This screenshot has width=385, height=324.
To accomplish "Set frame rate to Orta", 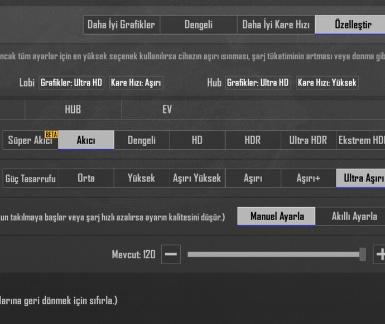I will tap(86, 178).
